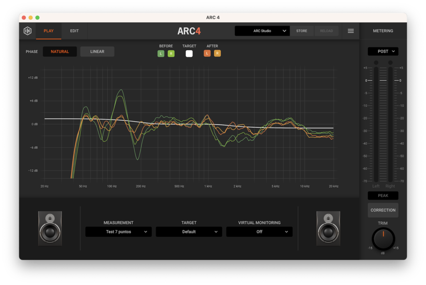Image resolution: width=426 pixels, height=285 pixels.
Task: Toggle After left channel curve
Action: [207, 54]
